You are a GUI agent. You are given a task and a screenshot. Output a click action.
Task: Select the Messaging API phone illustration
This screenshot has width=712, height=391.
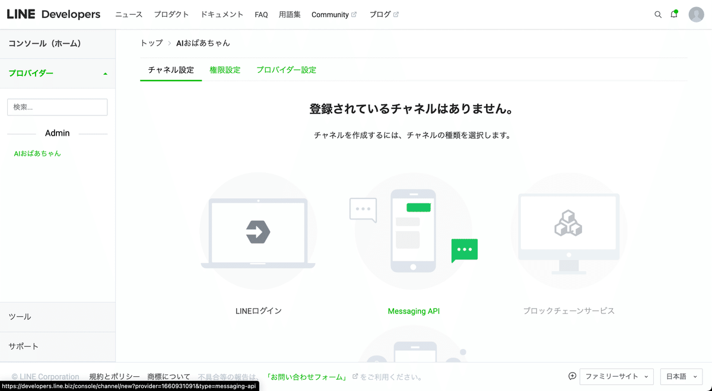[x=414, y=231]
